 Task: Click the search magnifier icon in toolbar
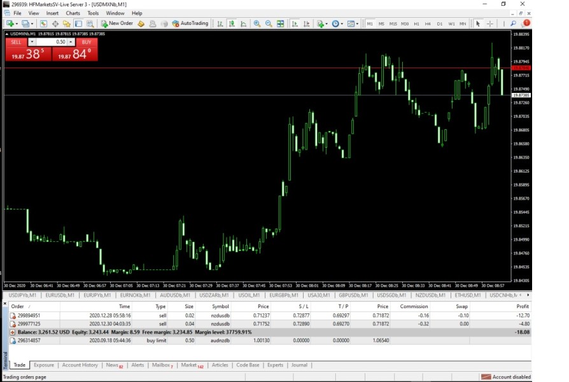click(x=514, y=24)
